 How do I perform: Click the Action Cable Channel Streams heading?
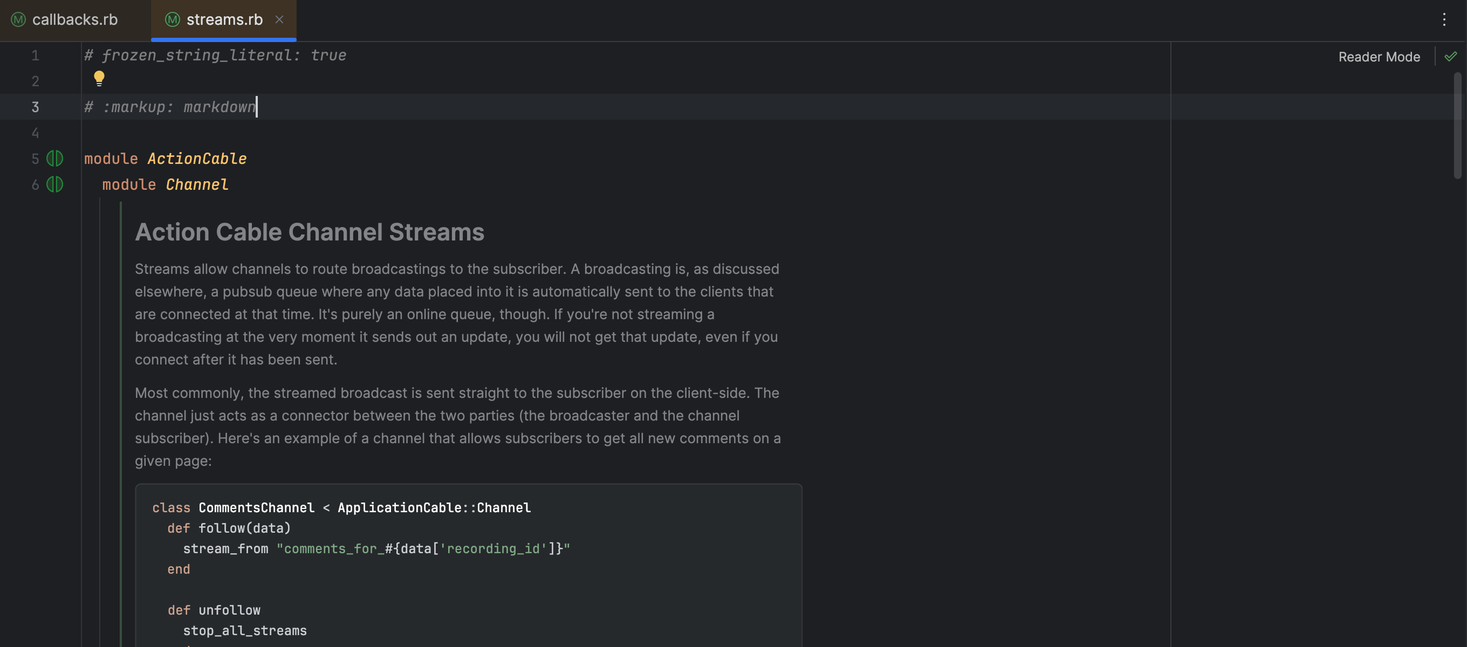309,232
